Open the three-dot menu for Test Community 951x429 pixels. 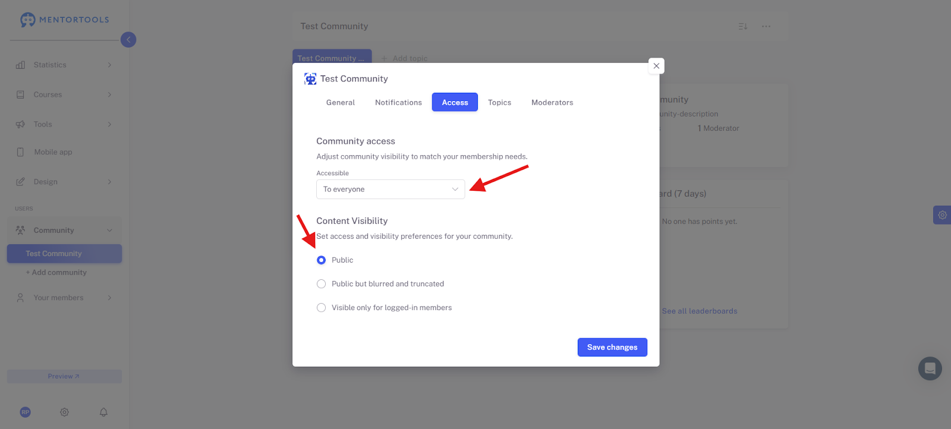pyautogui.click(x=766, y=26)
